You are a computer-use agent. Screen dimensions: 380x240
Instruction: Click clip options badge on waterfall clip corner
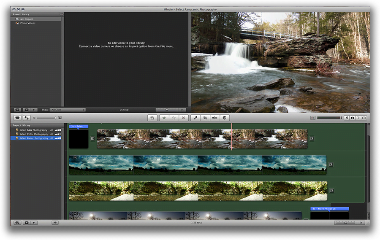(103, 131)
